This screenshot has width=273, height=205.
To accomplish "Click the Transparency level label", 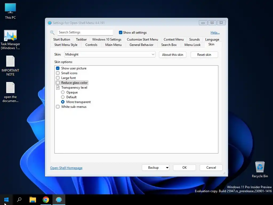I will [74, 88].
